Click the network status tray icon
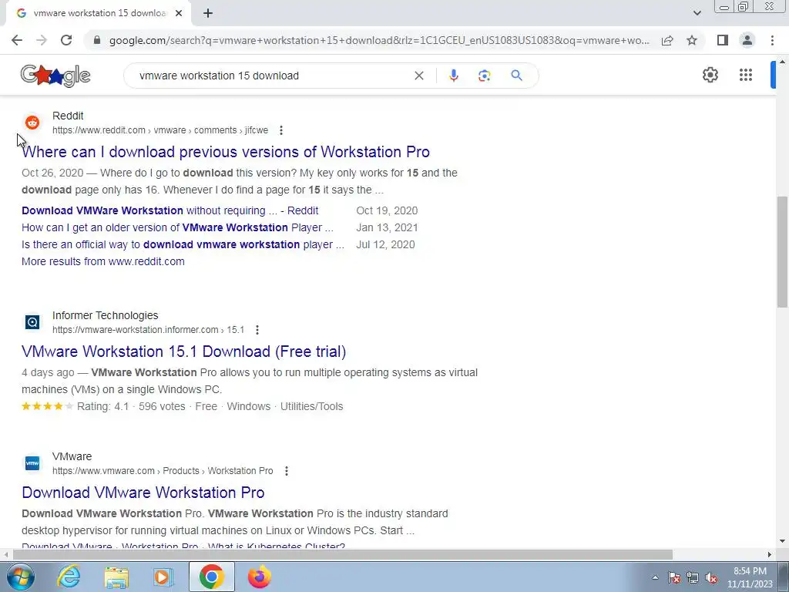 pos(693,577)
